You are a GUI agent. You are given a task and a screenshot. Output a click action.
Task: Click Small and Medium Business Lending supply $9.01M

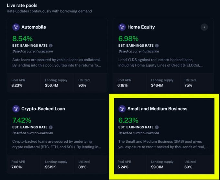163,164
